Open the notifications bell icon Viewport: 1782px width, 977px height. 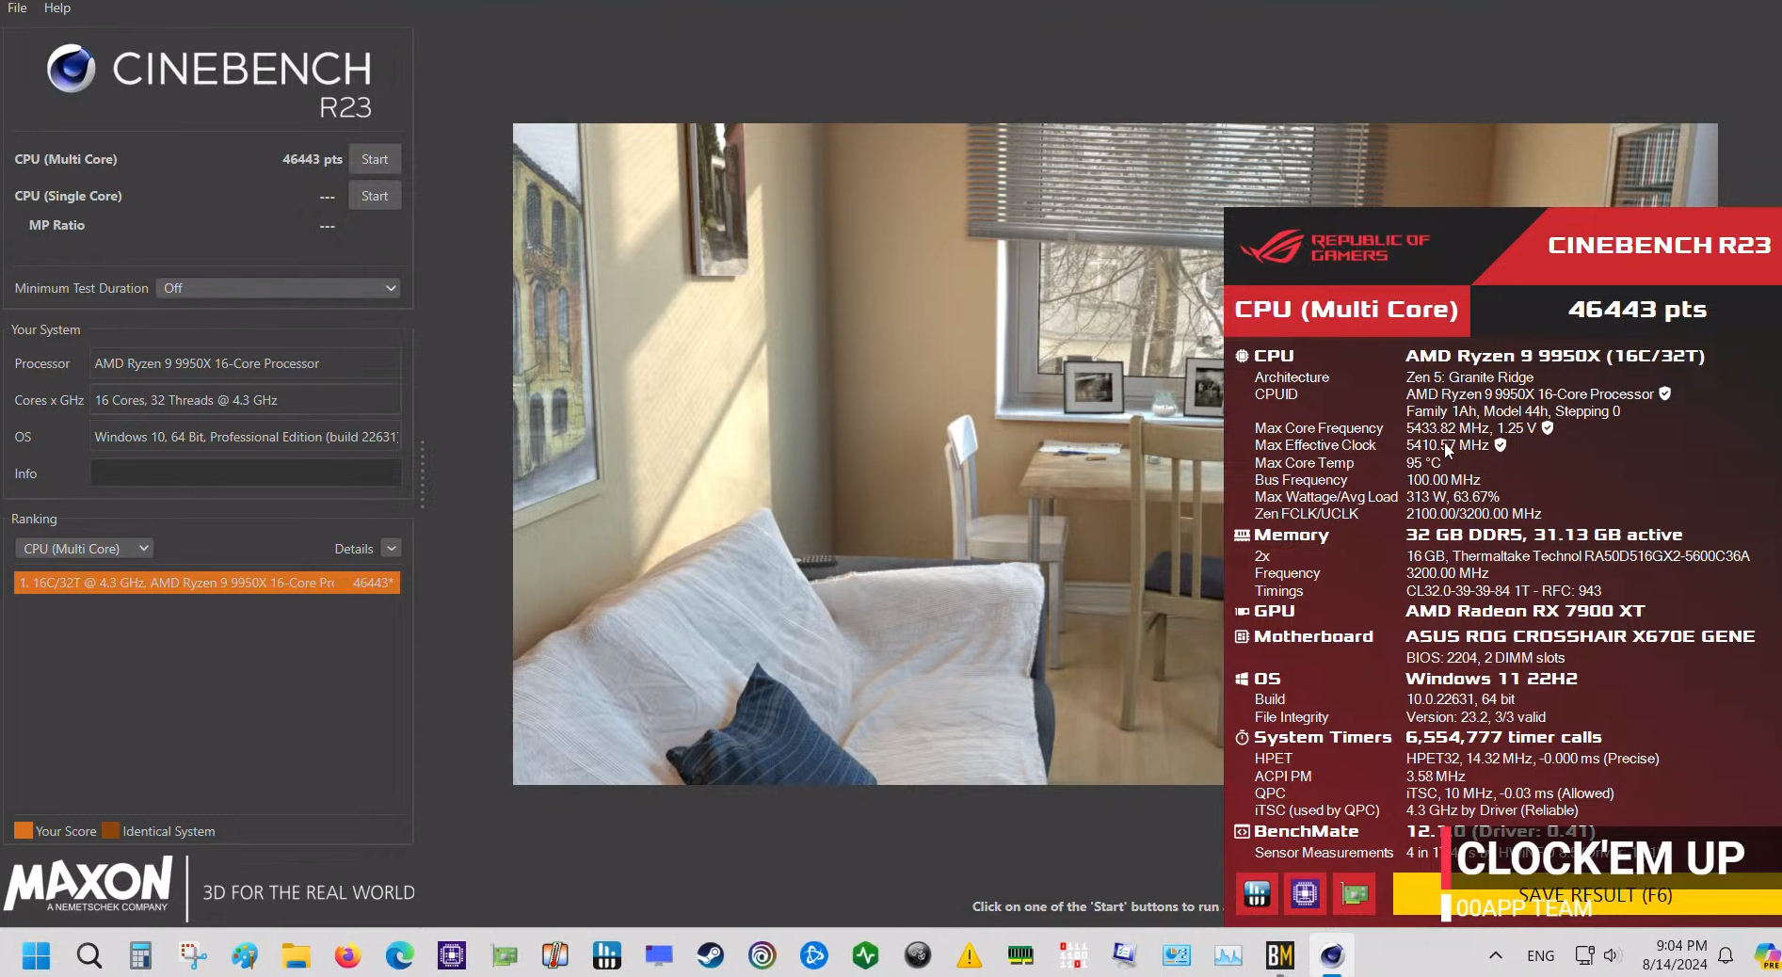tap(1726, 955)
